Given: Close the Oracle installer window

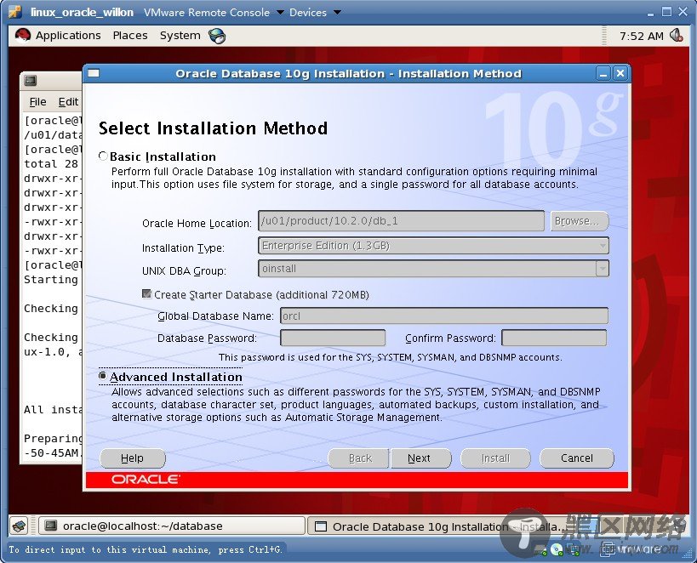Looking at the screenshot, I should [620, 73].
